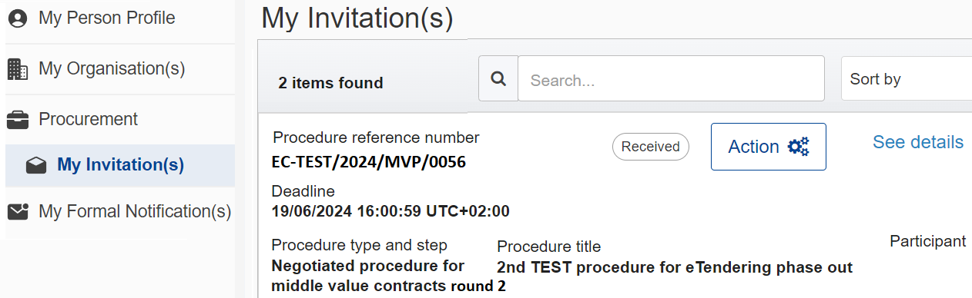Click the organisation building icon
The height and width of the screenshot is (298, 972).
coord(17,69)
